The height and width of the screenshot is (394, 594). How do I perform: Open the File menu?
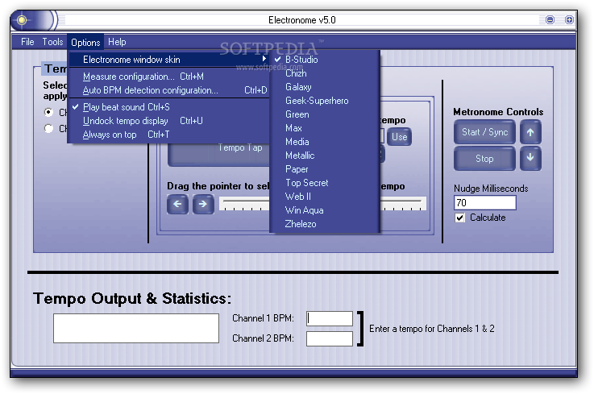[x=27, y=42]
